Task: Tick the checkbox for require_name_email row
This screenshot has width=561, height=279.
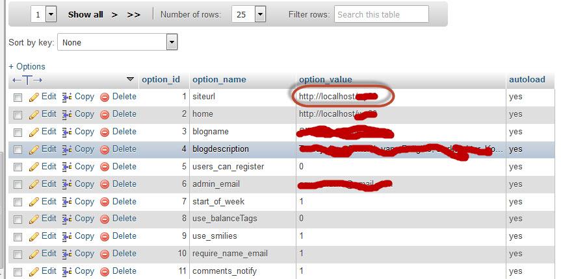Action: pyautogui.click(x=18, y=254)
